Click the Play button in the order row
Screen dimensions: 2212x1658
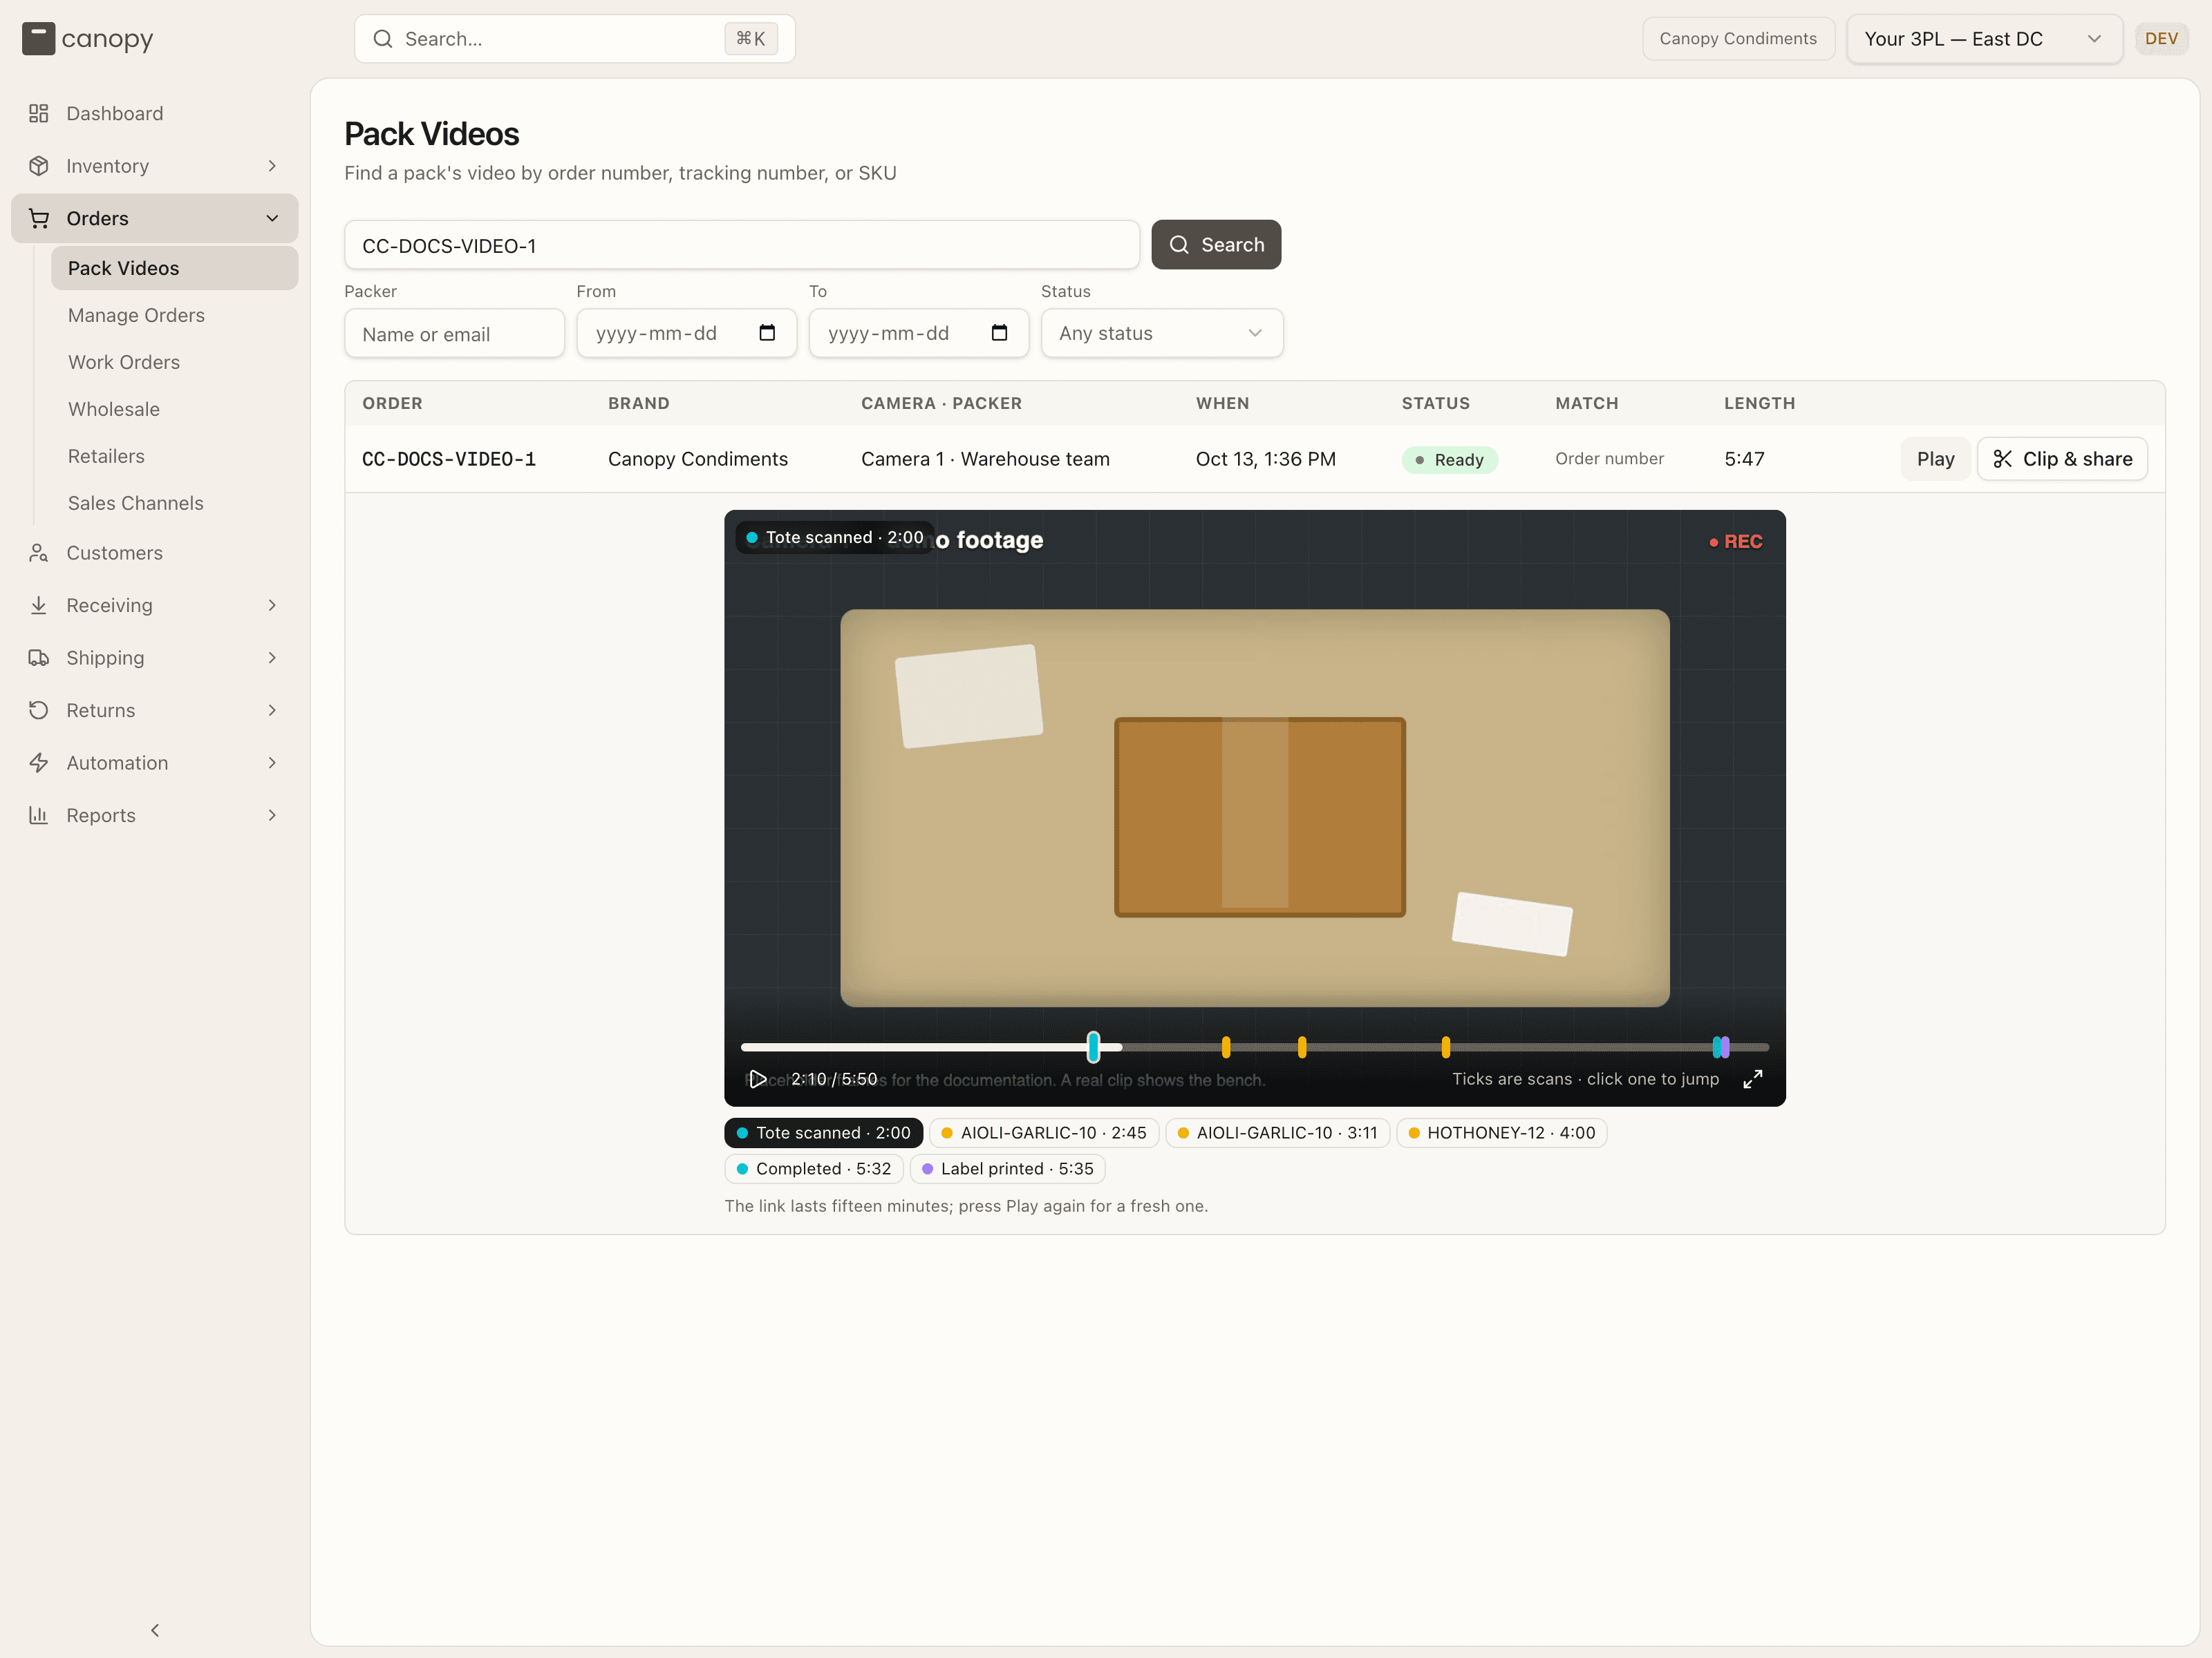1935,459
